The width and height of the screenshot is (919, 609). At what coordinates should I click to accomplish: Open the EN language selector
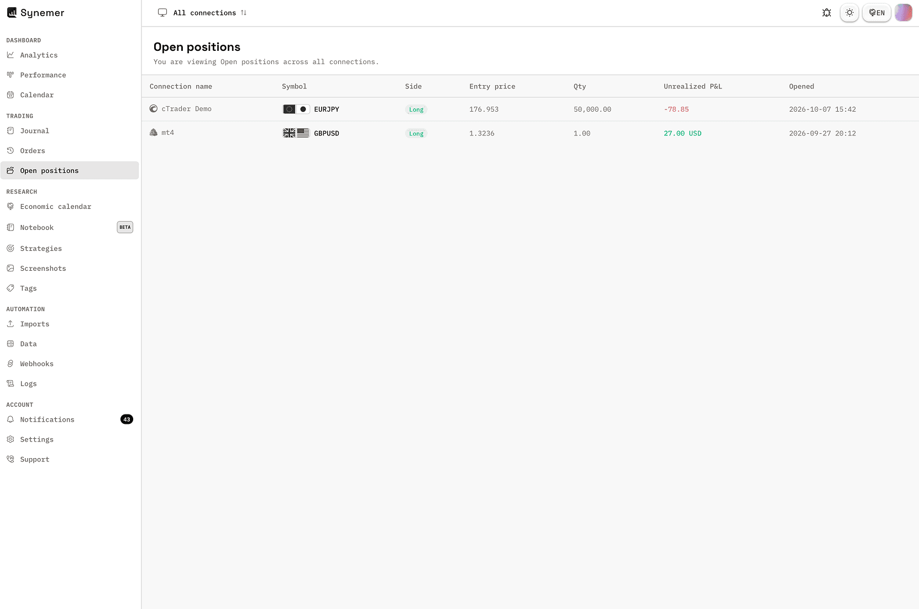click(x=876, y=13)
